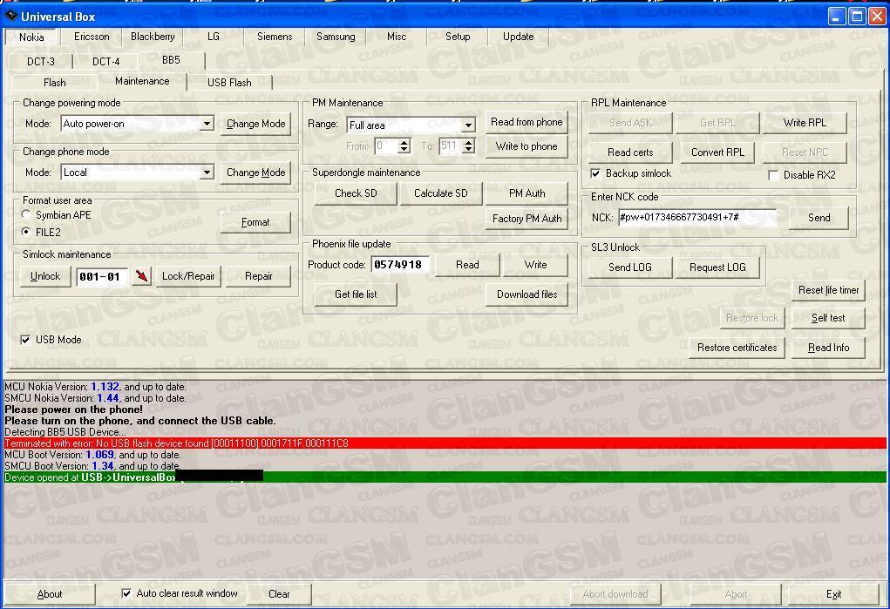The image size is (890, 609).
Task: Click the Download files button
Action: 527,294
